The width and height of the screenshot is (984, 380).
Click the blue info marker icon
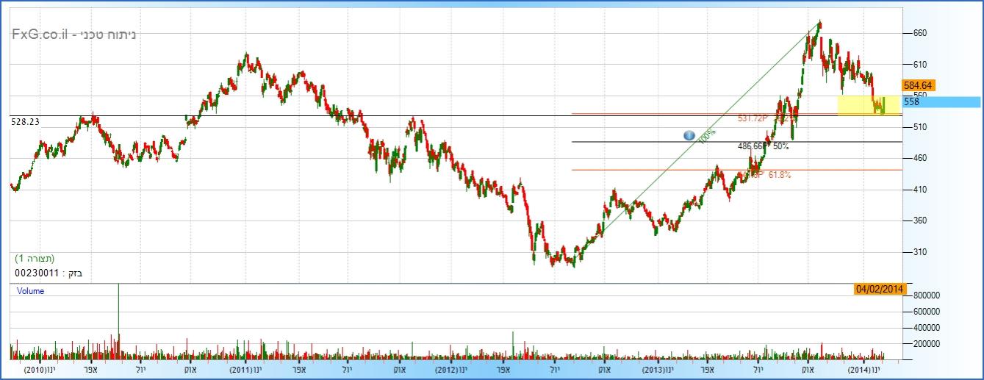(689, 135)
